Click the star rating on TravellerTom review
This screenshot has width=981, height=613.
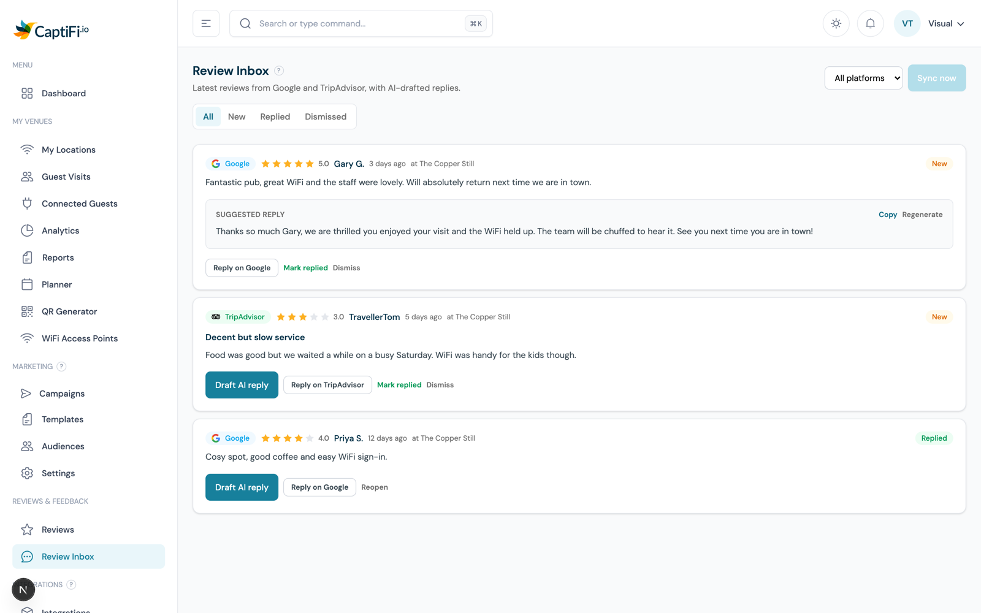pyautogui.click(x=303, y=317)
